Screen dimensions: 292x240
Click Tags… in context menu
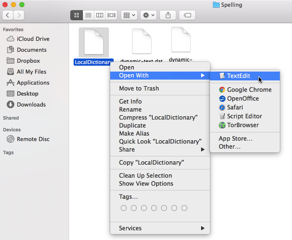(160, 197)
